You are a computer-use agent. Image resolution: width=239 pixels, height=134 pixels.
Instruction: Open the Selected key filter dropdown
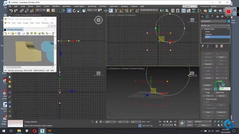pos(202,122)
